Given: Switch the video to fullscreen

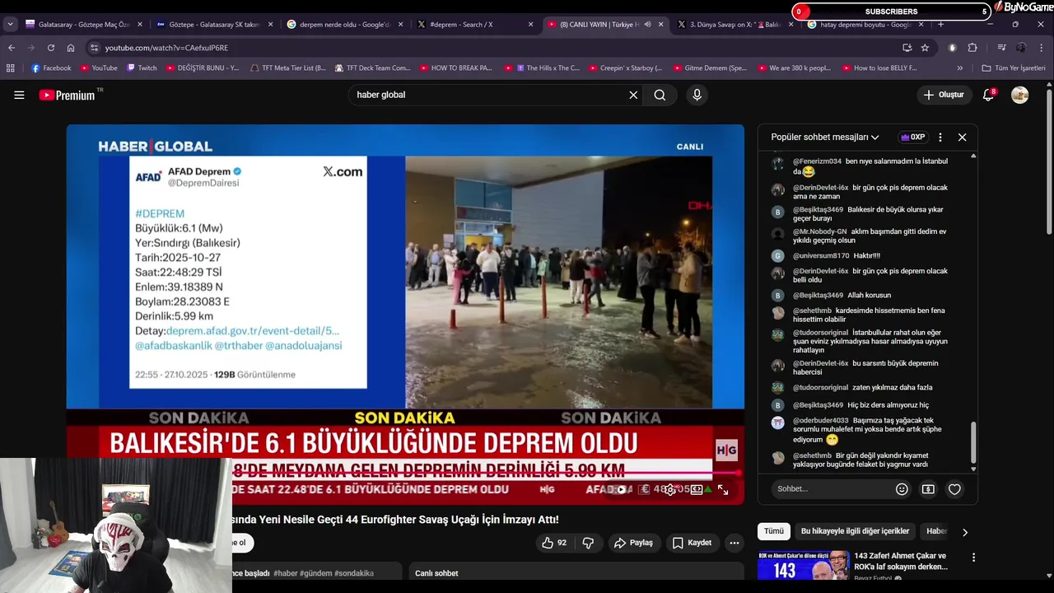Looking at the screenshot, I should pyautogui.click(x=723, y=489).
